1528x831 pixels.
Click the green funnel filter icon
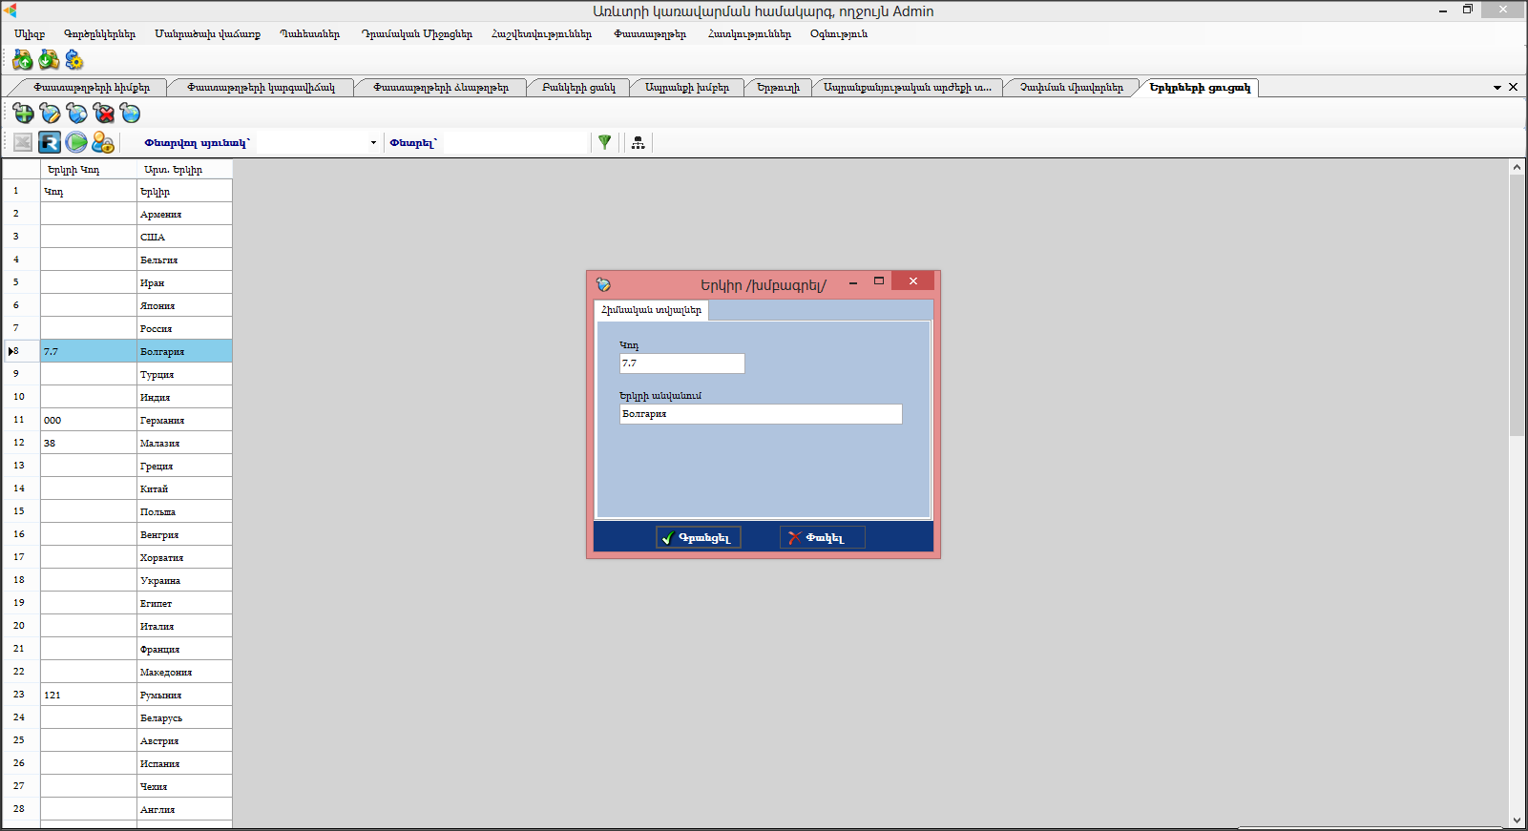pos(604,142)
